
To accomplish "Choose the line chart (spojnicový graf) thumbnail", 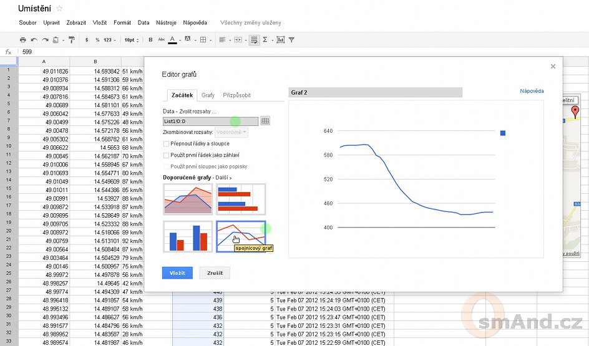I will [x=241, y=236].
